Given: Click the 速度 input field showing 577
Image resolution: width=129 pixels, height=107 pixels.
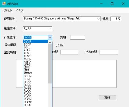Looking at the screenshot, I should click(116, 19).
